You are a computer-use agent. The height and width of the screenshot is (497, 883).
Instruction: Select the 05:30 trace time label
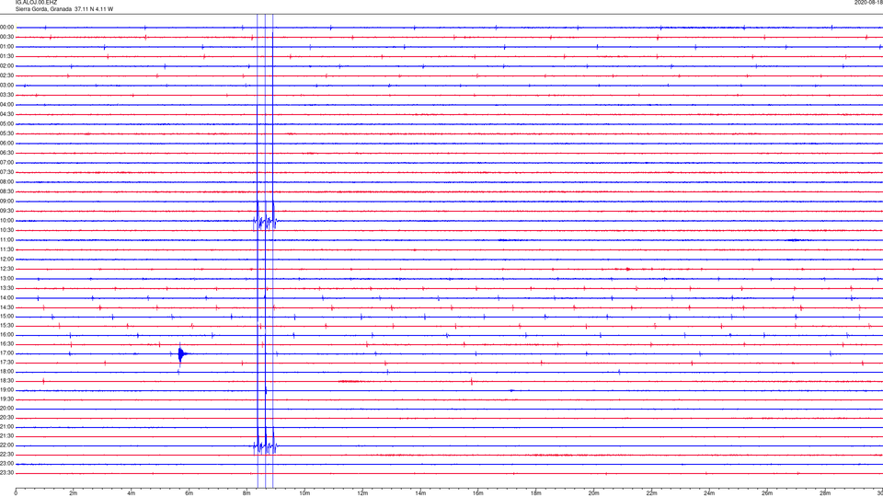click(x=6, y=133)
